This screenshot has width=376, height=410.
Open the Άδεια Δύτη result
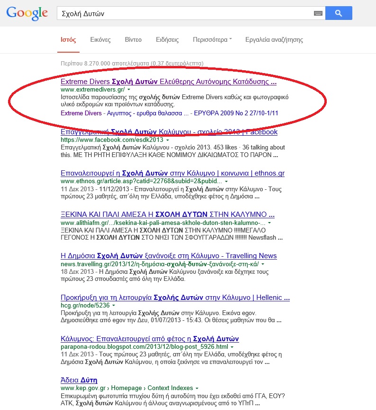(x=79, y=380)
